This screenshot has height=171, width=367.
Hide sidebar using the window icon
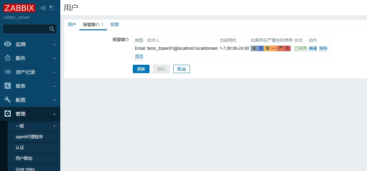click(x=52, y=8)
